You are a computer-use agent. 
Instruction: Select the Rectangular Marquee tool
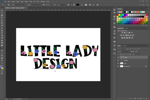point(2,13)
